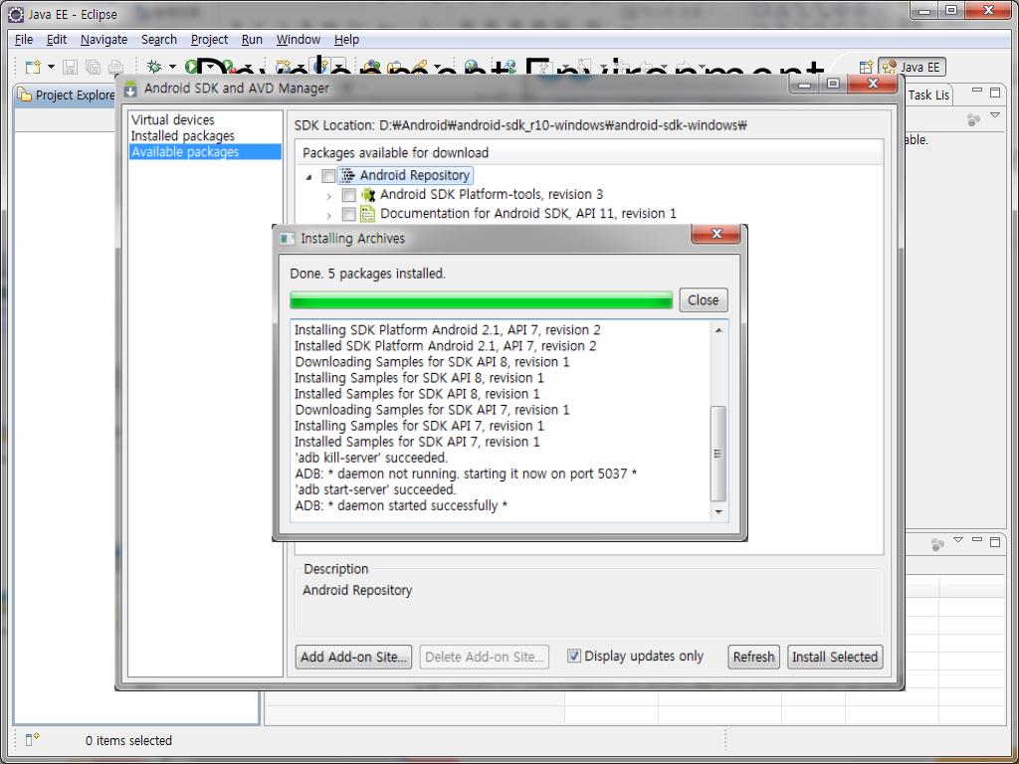The width and height of the screenshot is (1019, 764).
Task: Click the Install Selected button
Action: click(835, 657)
